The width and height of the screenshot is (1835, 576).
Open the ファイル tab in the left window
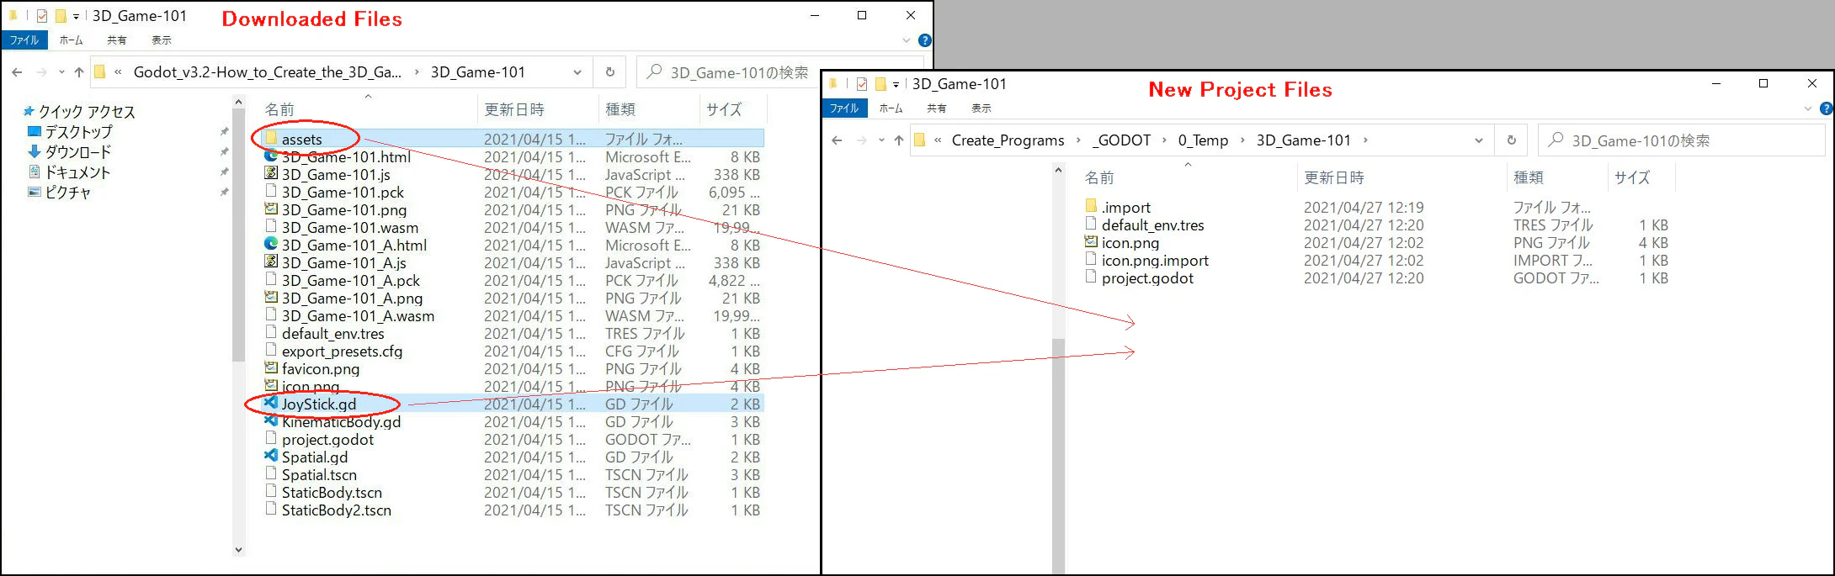(x=24, y=40)
